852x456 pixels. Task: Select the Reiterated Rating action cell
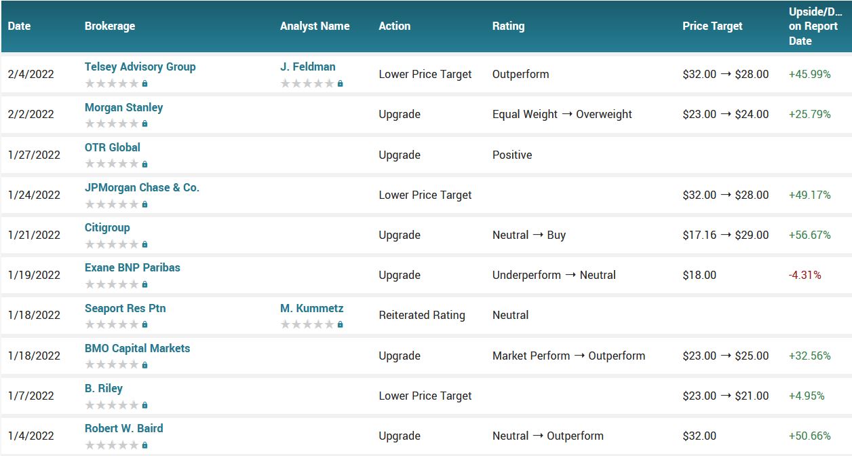pyautogui.click(x=422, y=315)
